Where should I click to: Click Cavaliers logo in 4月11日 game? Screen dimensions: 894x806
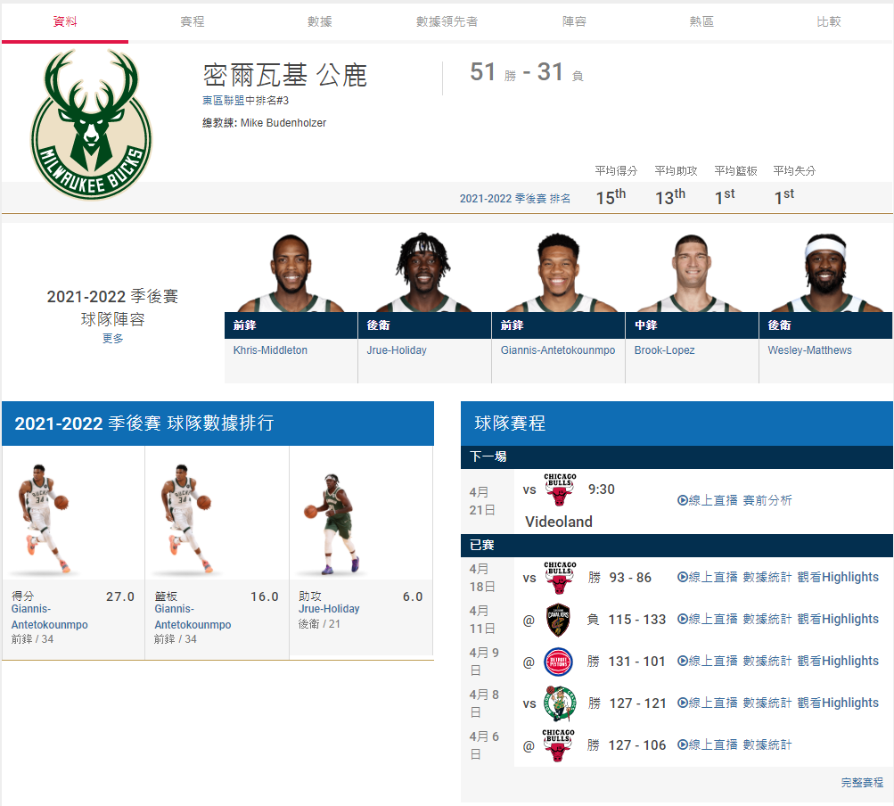(559, 620)
